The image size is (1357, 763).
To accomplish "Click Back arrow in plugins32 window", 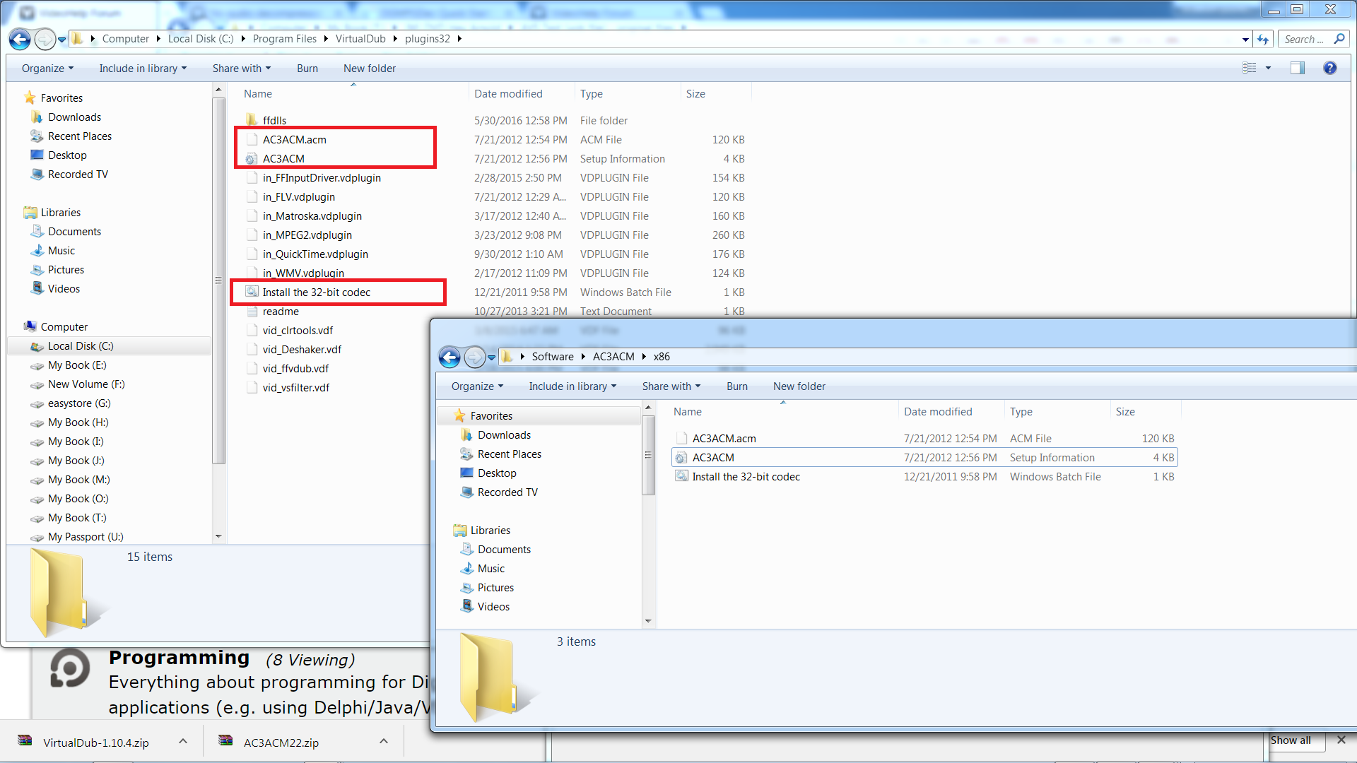I will click(20, 40).
